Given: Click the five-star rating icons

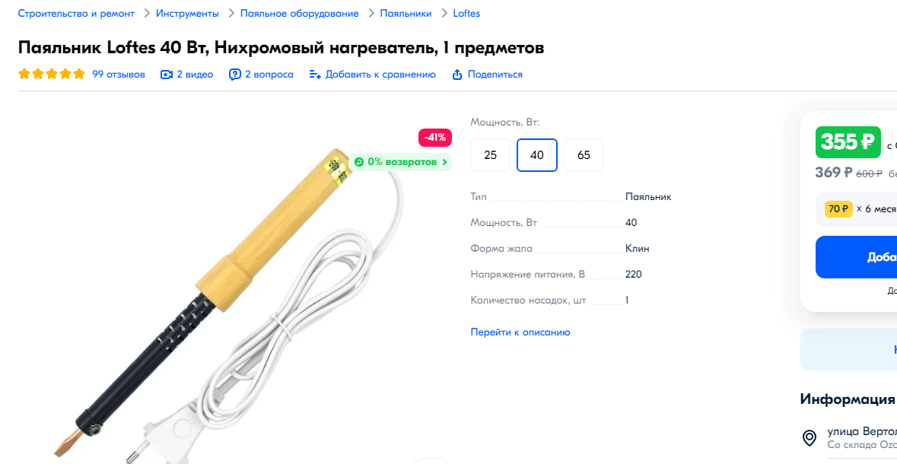Looking at the screenshot, I should click(52, 74).
